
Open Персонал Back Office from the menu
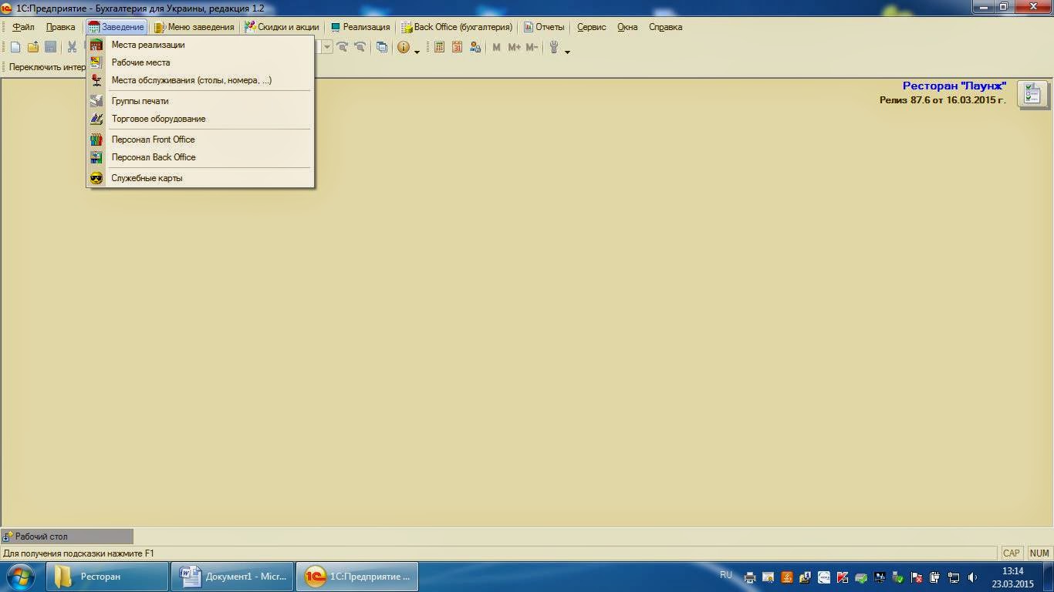point(201,157)
